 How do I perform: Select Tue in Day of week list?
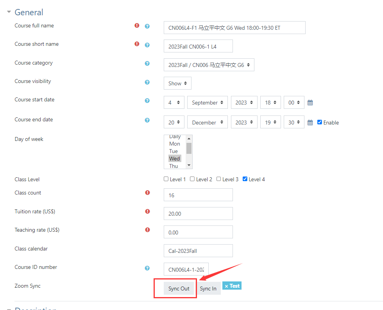(x=174, y=151)
